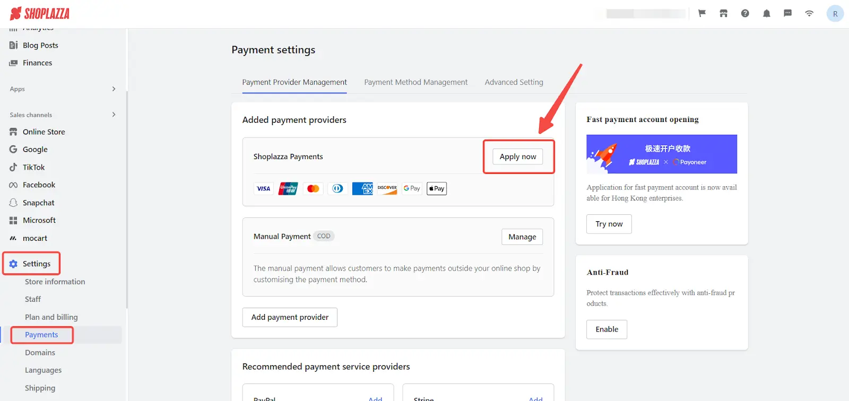Viewport: 849px width, 401px height.
Task: Click the Manual Payment label
Action: pyautogui.click(x=282, y=237)
